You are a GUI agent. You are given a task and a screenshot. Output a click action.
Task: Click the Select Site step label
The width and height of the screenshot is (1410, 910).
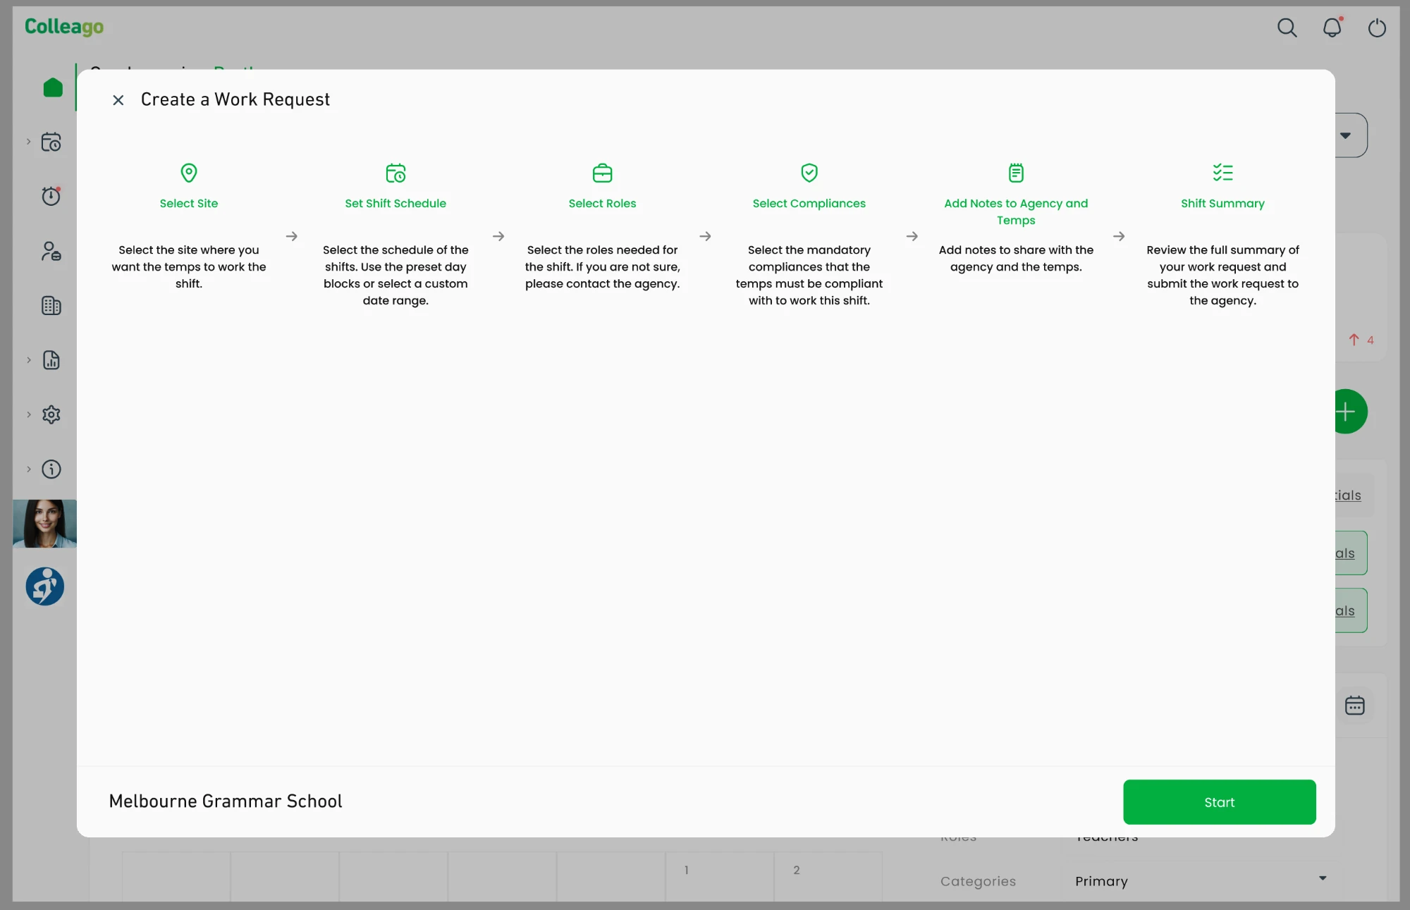point(189,203)
